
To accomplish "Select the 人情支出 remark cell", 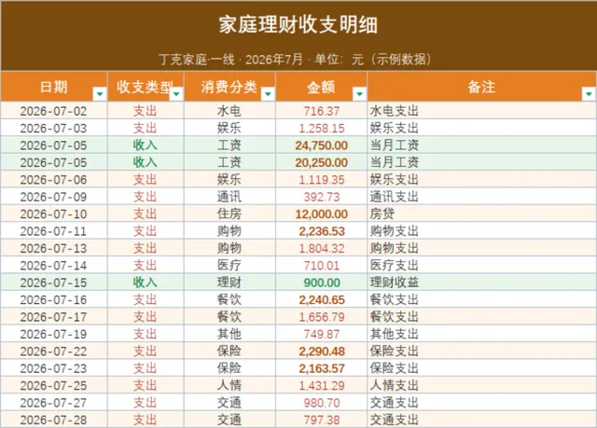I will pyautogui.click(x=481, y=385).
